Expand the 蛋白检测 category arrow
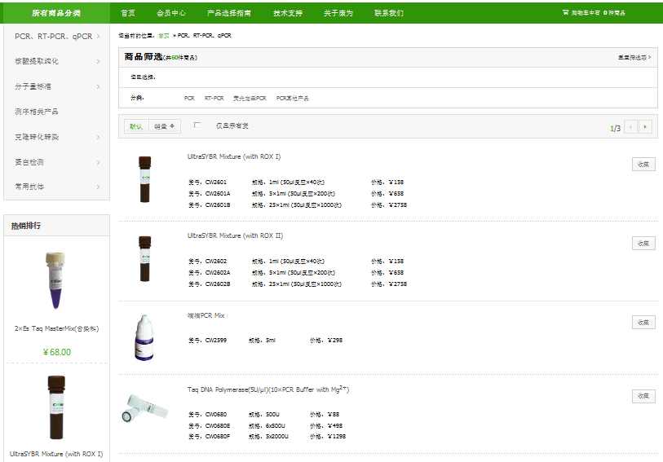663x462 pixels. pos(98,162)
